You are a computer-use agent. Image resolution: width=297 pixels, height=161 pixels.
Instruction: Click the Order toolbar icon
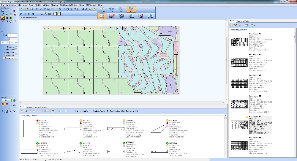[121, 16]
